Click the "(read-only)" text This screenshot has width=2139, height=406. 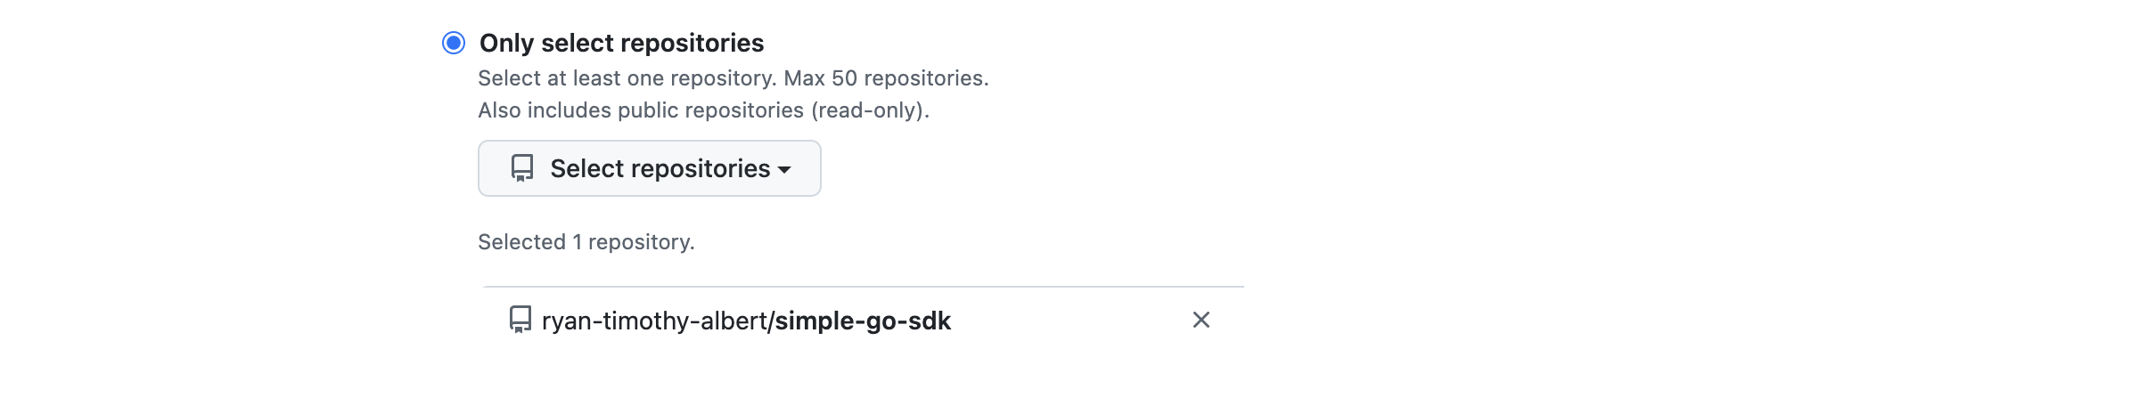click(870, 110)
